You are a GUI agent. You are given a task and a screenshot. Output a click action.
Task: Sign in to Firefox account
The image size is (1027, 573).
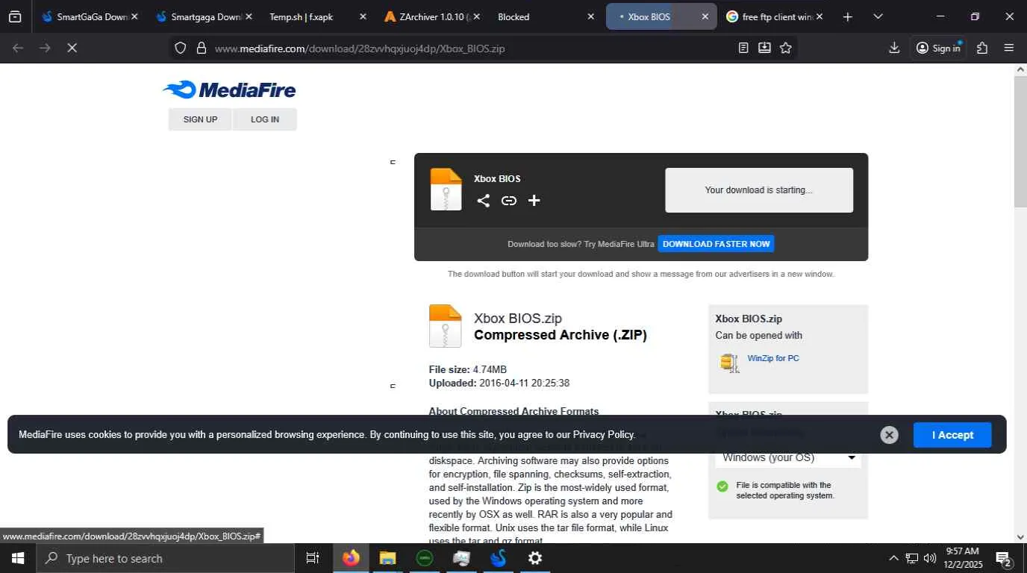pos(938,48)
